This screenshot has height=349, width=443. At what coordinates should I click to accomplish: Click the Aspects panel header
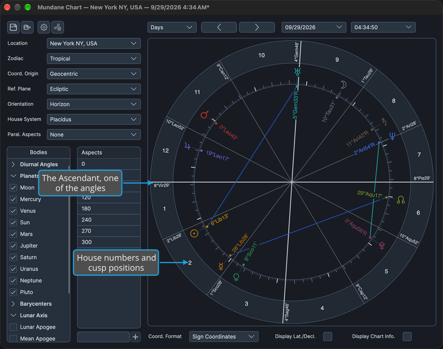point(109,152)
